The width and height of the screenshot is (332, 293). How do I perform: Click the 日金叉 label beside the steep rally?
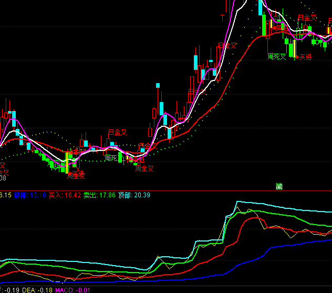pos(227,46)
